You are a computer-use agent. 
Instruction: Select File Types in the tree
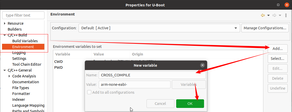point(21,88)
